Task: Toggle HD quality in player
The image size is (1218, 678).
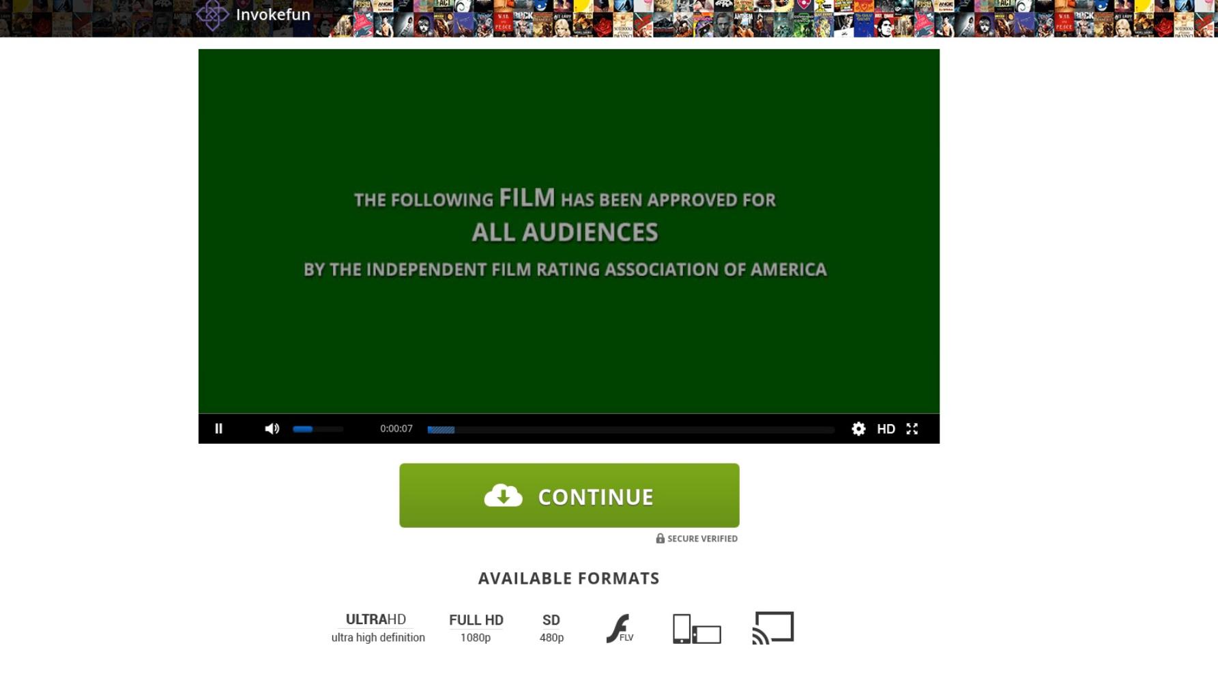Action: tap(886, 429)
